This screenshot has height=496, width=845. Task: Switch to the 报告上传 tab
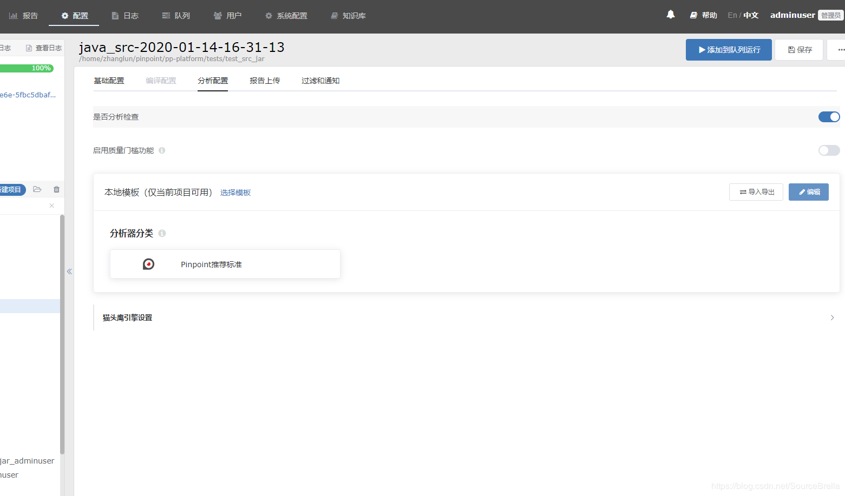click(x=265, y=81)
